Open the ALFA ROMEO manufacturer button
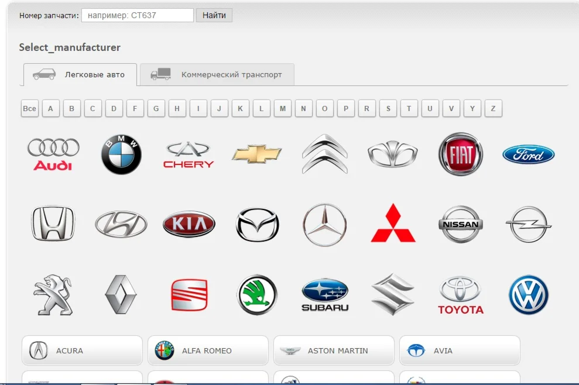This screenshot has width=579, height=385. [x=207, y=350]
